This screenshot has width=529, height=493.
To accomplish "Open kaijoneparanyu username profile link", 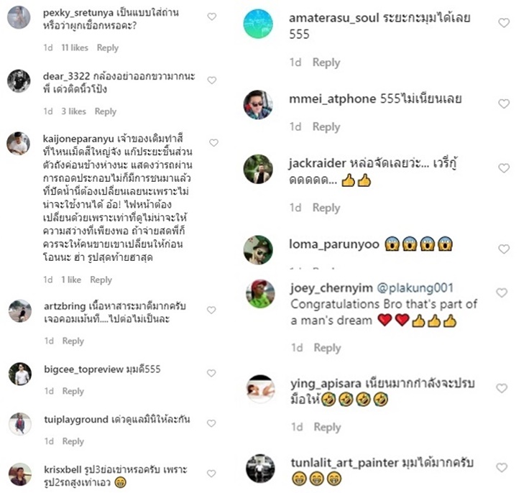I will [x=78, y=139].
